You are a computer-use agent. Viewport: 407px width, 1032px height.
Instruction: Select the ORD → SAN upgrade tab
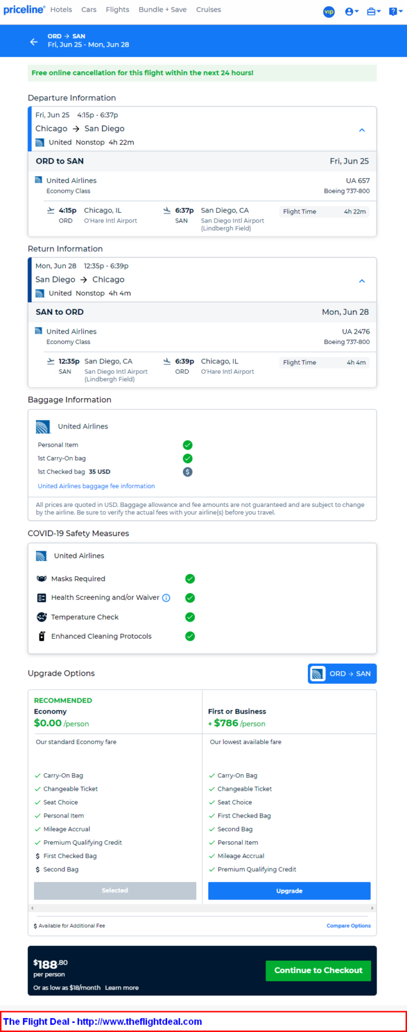tap(342, 673)
